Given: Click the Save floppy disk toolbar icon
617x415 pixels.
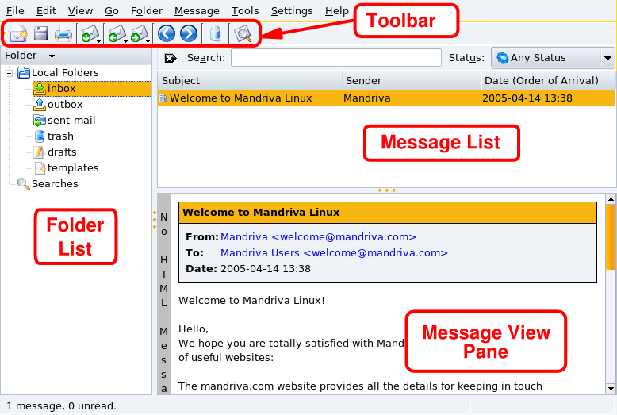Looking at the screenshot, I should pyautogui.click(x=41, y=33).
